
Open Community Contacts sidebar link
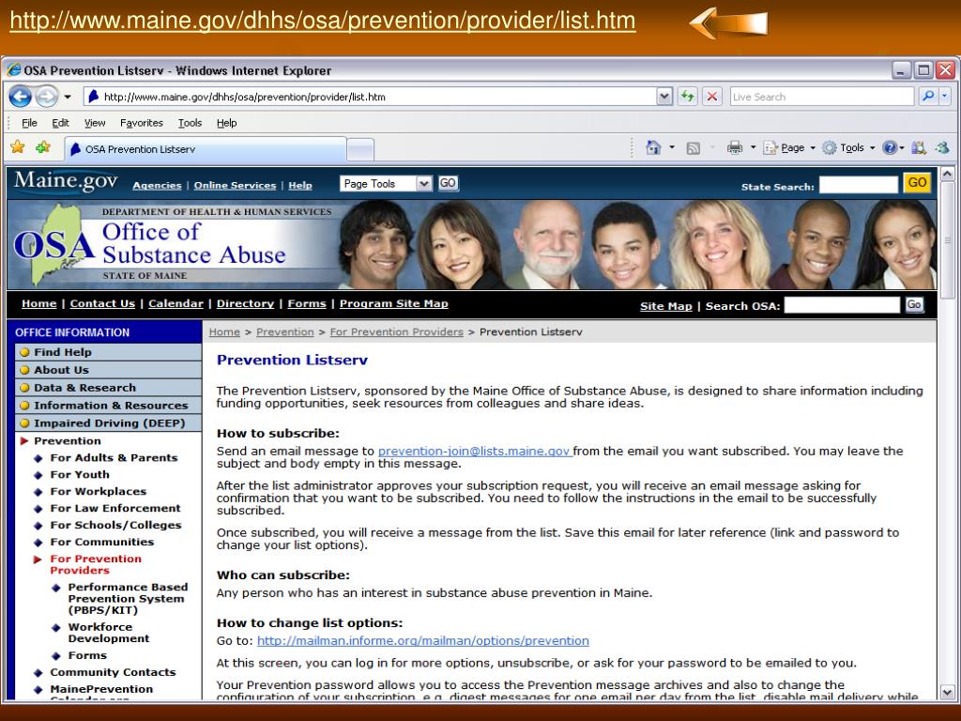pos(113,672)
